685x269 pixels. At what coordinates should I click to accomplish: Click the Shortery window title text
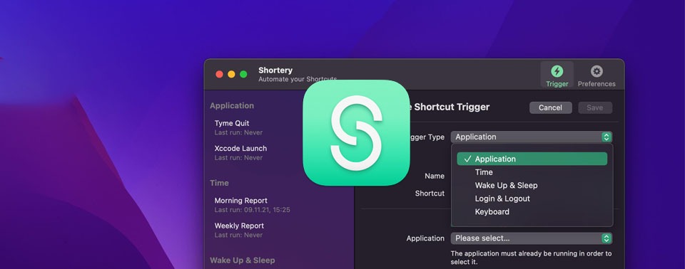(x=275, y=70)
